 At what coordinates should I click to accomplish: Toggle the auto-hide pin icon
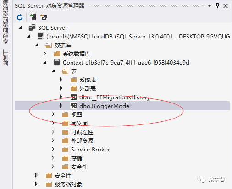pos(217,6)
